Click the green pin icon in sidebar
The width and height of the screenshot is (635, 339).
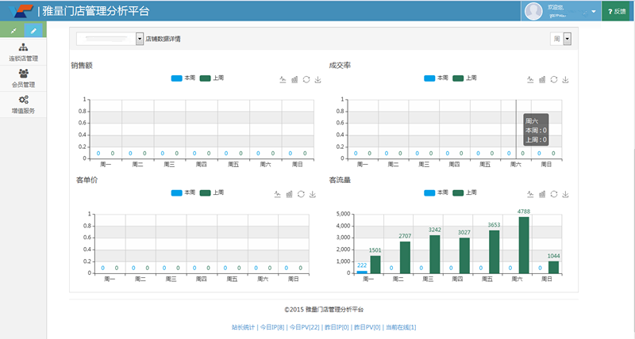[11, 30]
